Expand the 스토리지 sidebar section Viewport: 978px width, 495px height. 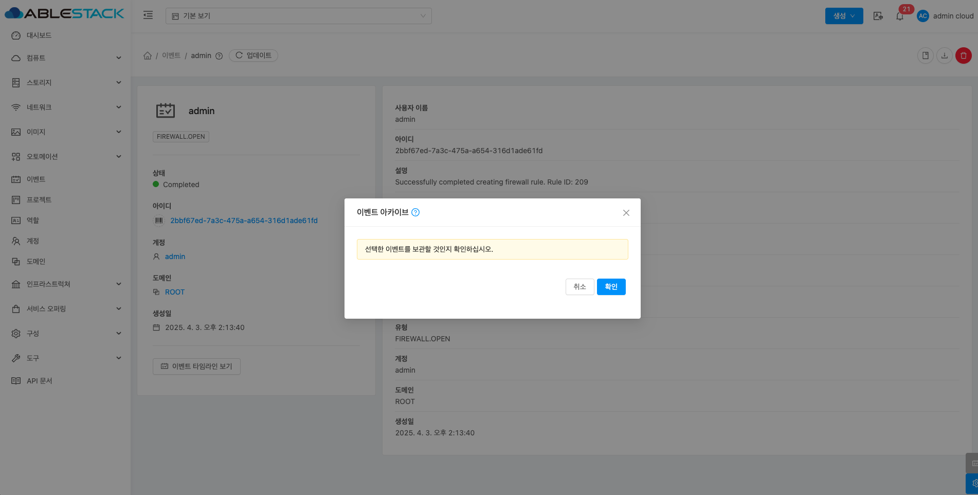66,83
